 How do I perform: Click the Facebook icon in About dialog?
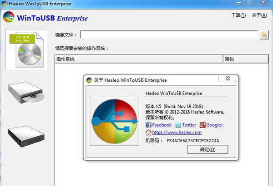148,125
